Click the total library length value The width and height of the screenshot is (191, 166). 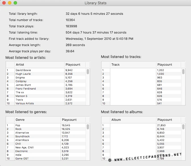tap(94, 14)
